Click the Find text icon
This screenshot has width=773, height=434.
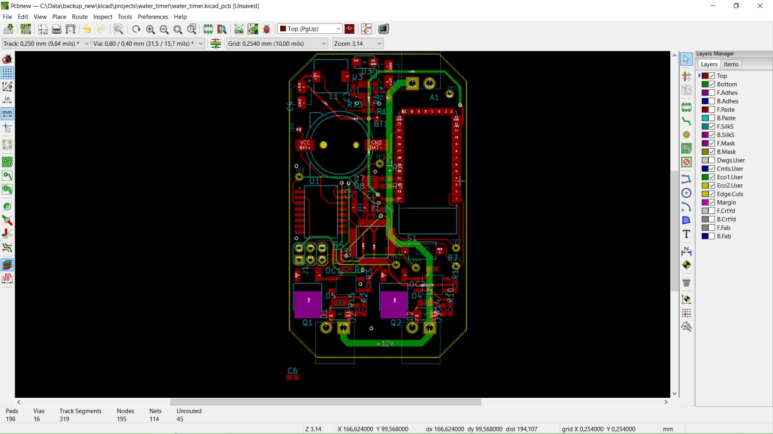click(x=119, y=29)
